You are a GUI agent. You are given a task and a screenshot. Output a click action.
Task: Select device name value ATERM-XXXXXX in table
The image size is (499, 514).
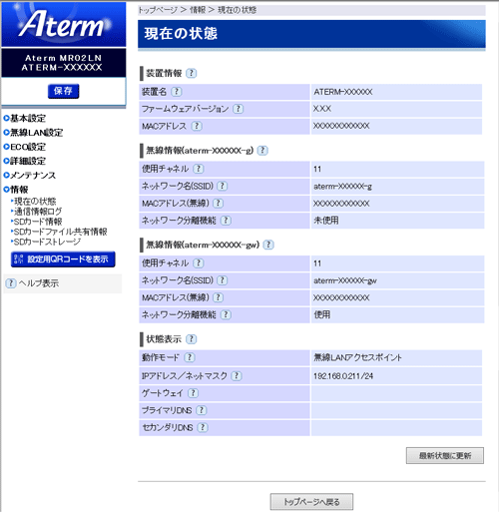pyautogui.click(x=343, y=92)
